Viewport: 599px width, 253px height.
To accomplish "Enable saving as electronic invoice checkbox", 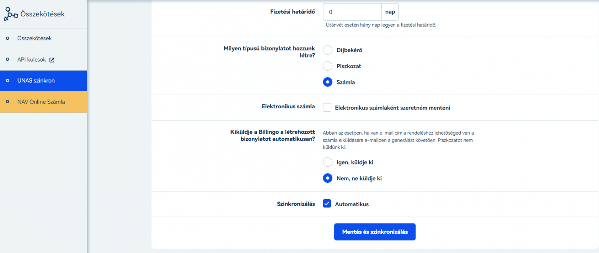I will click(327, 108).
